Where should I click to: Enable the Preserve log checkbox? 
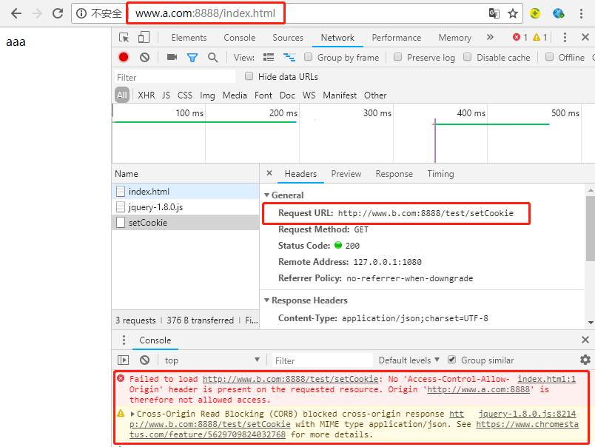397,57
